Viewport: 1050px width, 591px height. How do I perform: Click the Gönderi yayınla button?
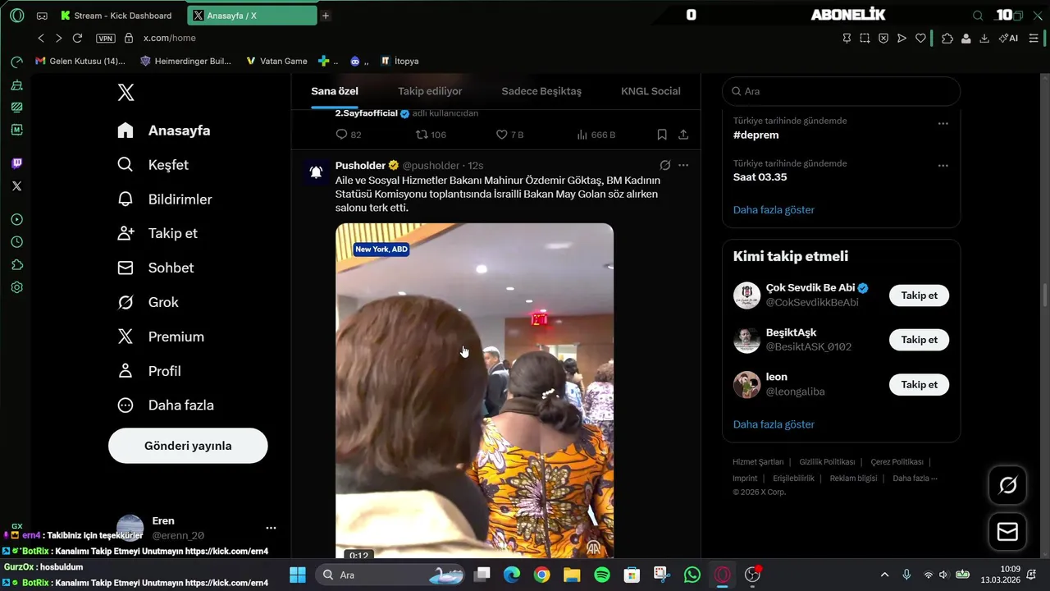pyautogui.click(x=188, y=446)
